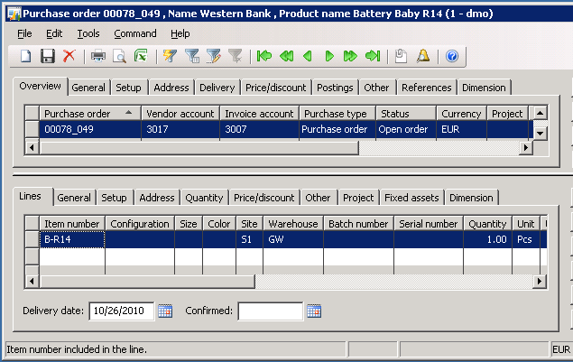This screenshot has width=573, height=362.
Task: Open Help via the blue question mark icon
Action: pyautogui.click(x=452, y=56)
